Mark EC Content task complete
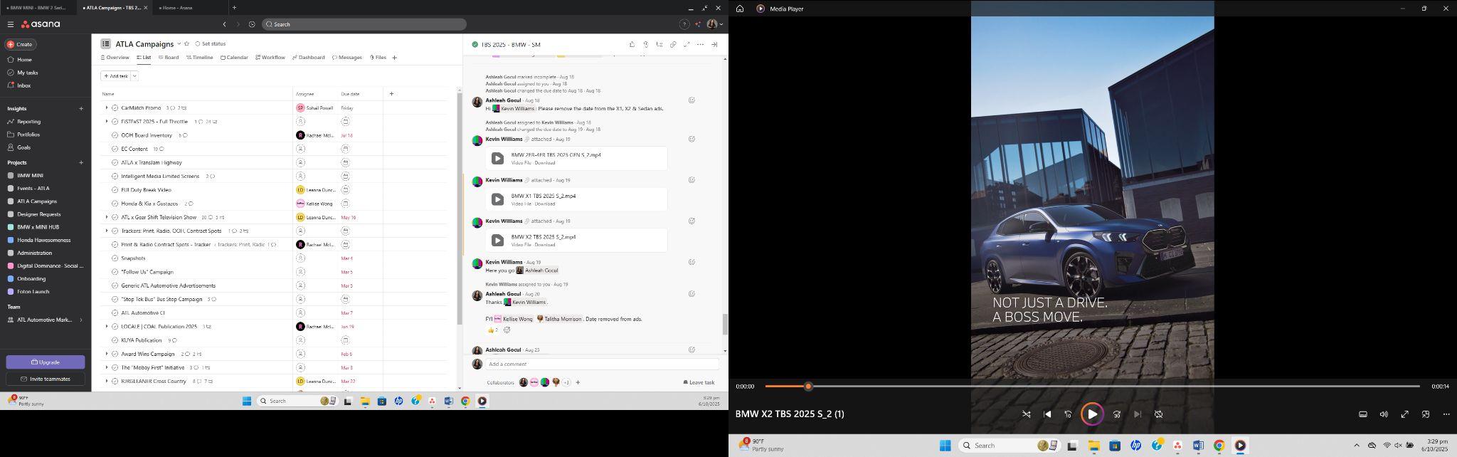Viewport: 1457px width, 457px height. [x=115, y=149]
